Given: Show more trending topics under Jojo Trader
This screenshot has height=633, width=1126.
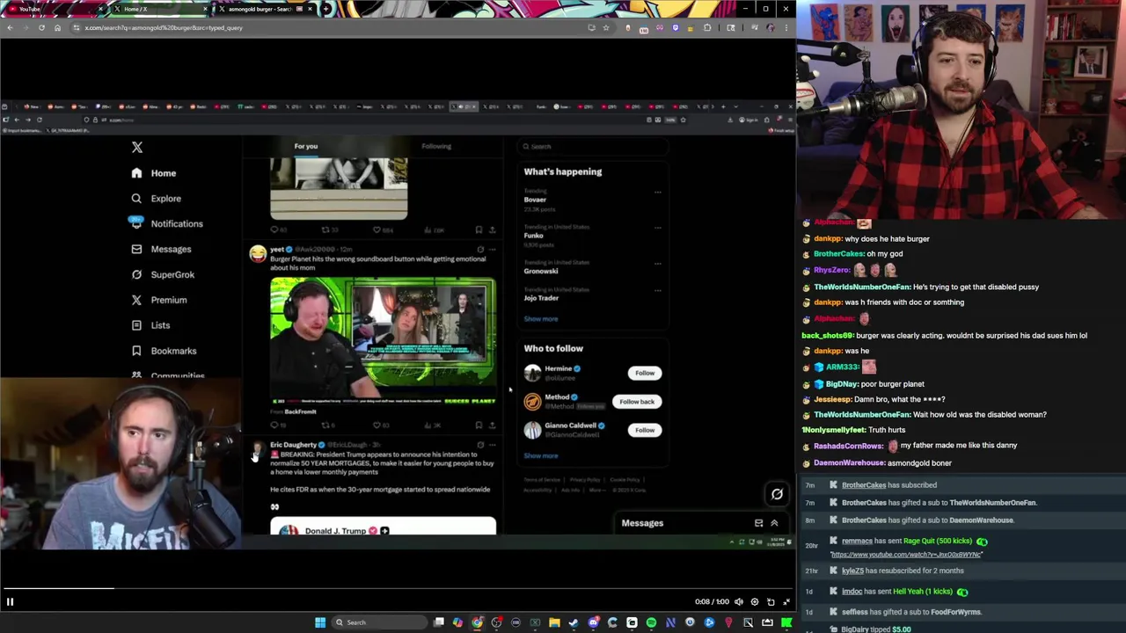Looking at the screenshot, I should (x=541, y=319).
